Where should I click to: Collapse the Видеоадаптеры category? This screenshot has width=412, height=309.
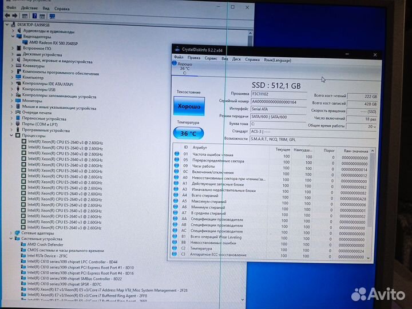[x=13, y=36]
